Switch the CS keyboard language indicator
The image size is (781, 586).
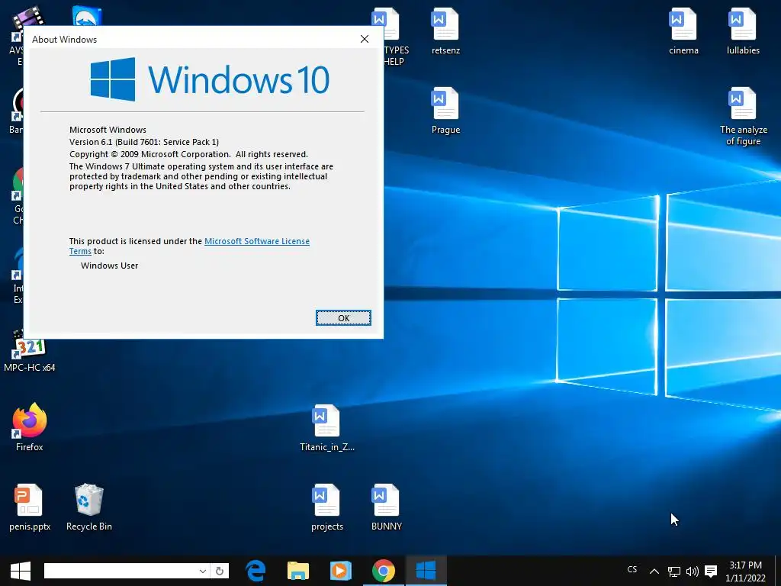[632, 569]
